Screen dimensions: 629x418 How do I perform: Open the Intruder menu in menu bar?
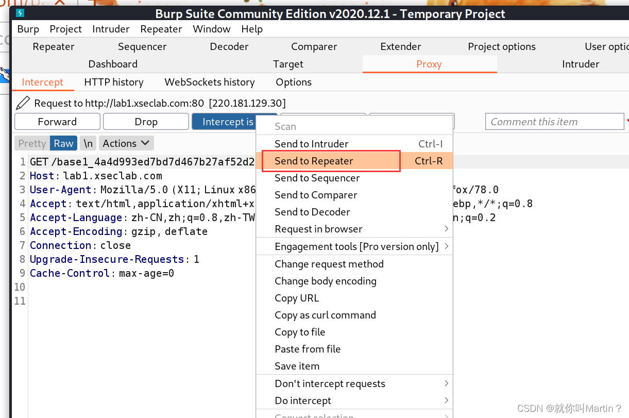coord(111,29)
